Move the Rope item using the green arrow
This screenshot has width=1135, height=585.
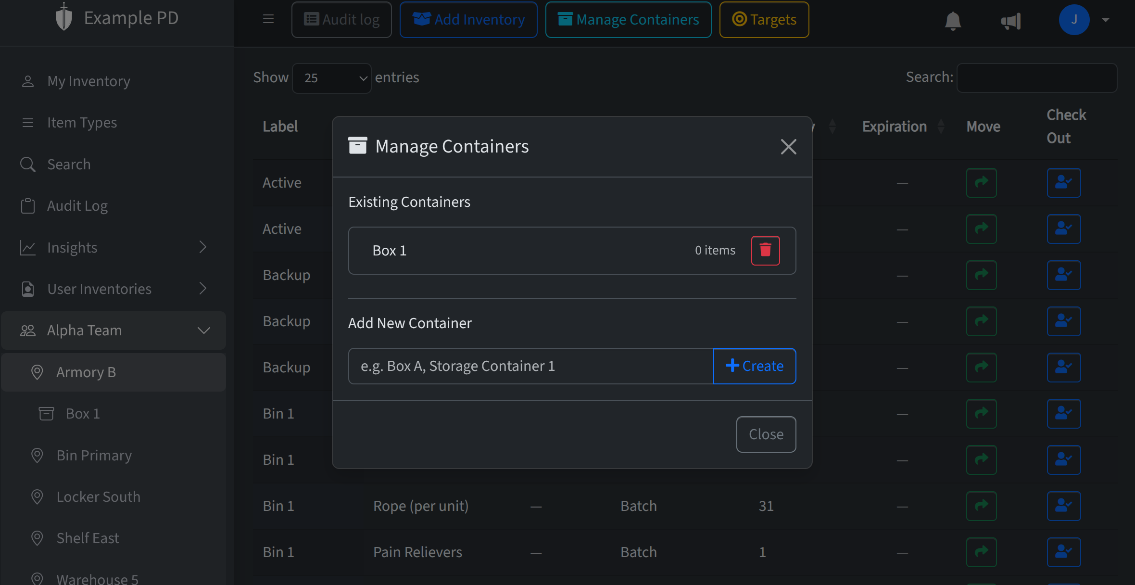point(981,506)
